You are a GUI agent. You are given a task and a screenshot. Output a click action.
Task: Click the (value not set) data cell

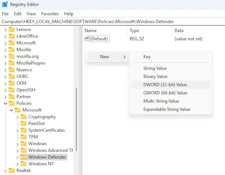(x=188, y=39)
